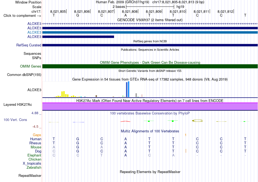Screen dimensions: 258x182
Task: Click the 'hg19' label beside the scale bar
Action: (x=180, y=7)
